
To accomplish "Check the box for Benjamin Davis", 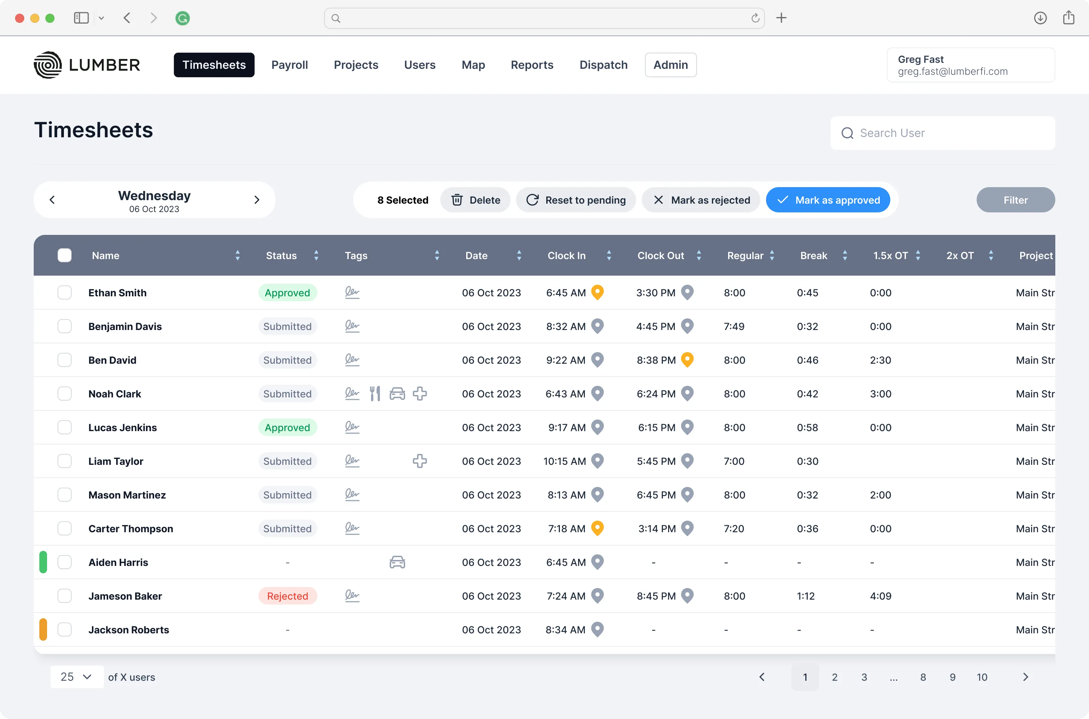I will [x=65, y=326].
